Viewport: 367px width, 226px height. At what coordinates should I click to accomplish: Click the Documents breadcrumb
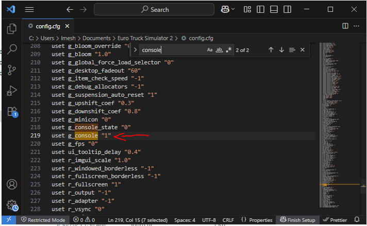pos(96,38)
